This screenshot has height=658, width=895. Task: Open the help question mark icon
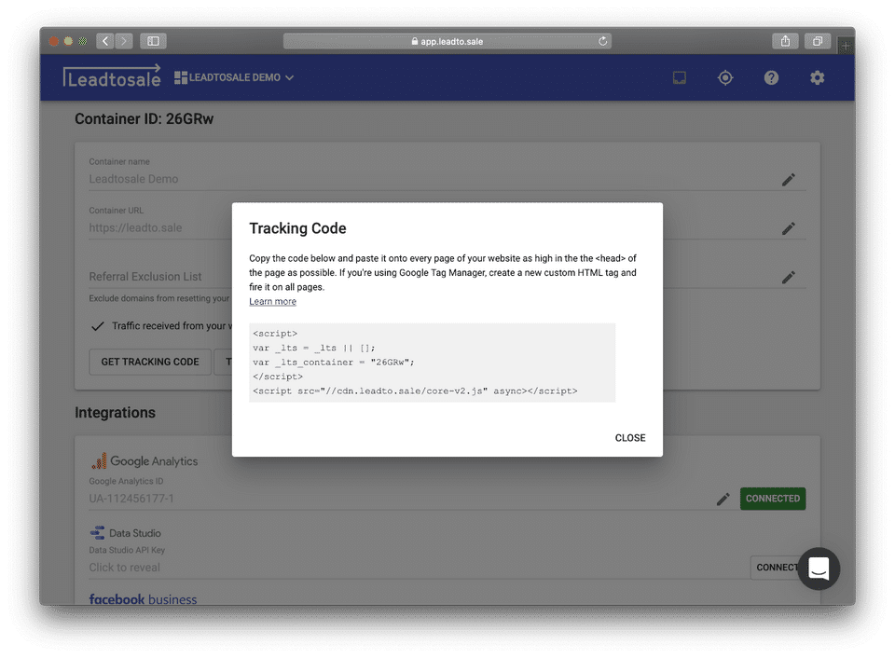(x=771, y=77)
